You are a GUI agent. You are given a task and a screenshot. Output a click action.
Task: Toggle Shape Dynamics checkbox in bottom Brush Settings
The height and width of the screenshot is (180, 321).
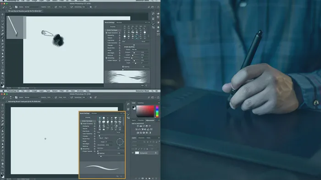[82, 123]
